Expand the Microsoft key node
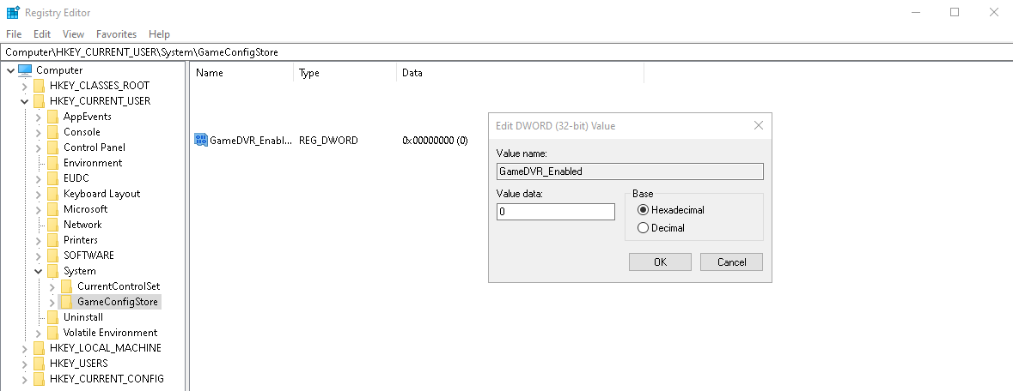 click(x=39, y=209)
